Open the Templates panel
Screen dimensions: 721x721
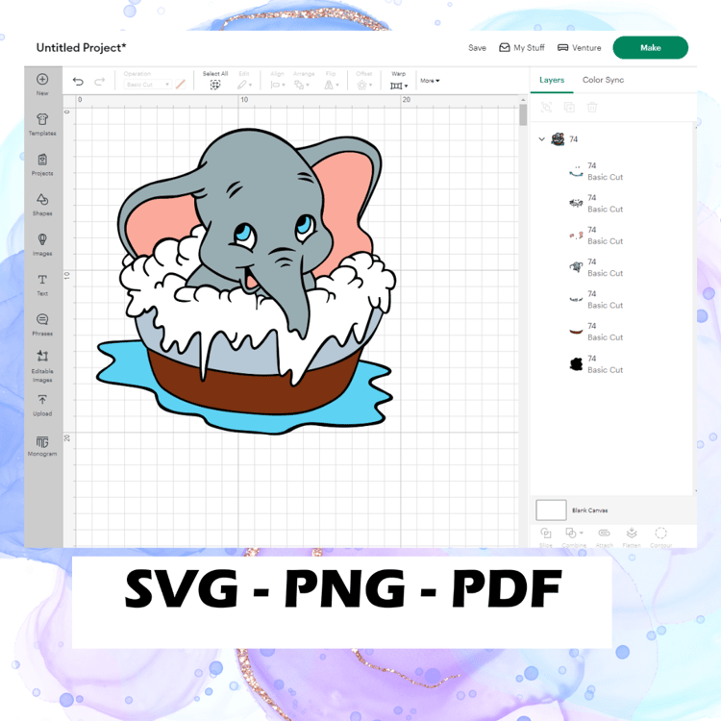[x=42, y=124]
